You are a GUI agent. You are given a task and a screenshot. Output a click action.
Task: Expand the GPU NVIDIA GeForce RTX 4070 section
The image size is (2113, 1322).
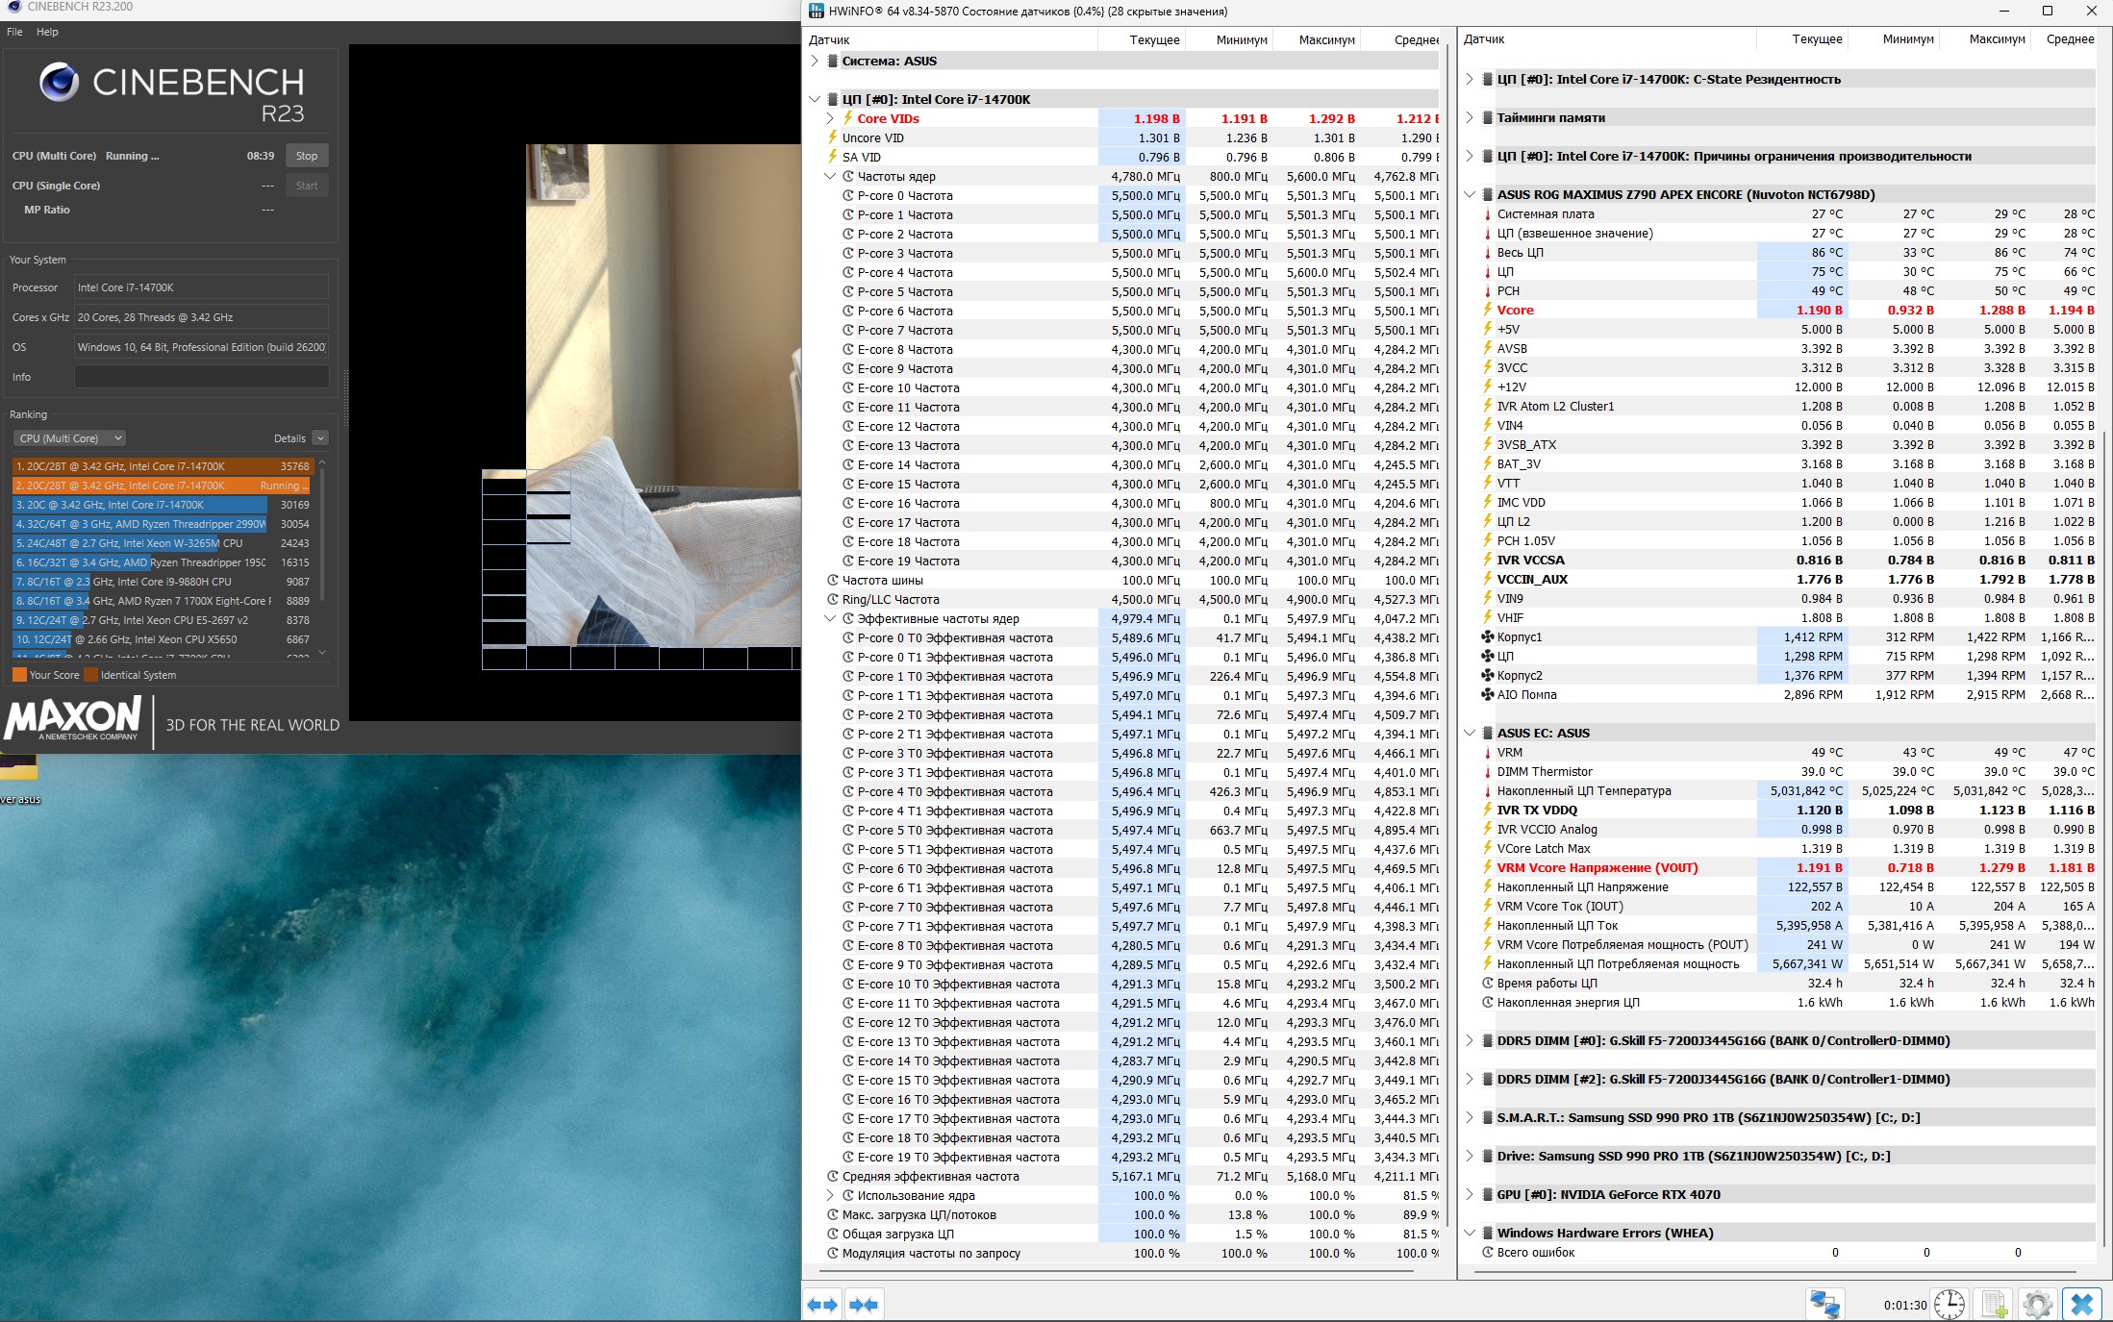(x=1469, y=1194)
